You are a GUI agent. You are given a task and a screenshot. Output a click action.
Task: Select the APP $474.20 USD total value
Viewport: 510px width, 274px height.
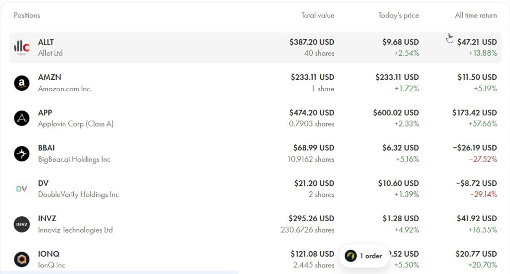[312, 113]
